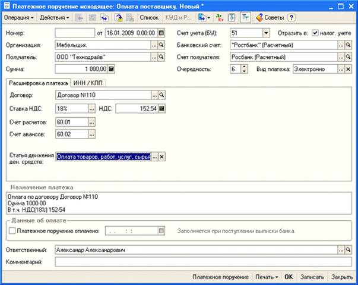
Task: Open the Счет получателя ellipsis button
Action: tap(341, 57)
